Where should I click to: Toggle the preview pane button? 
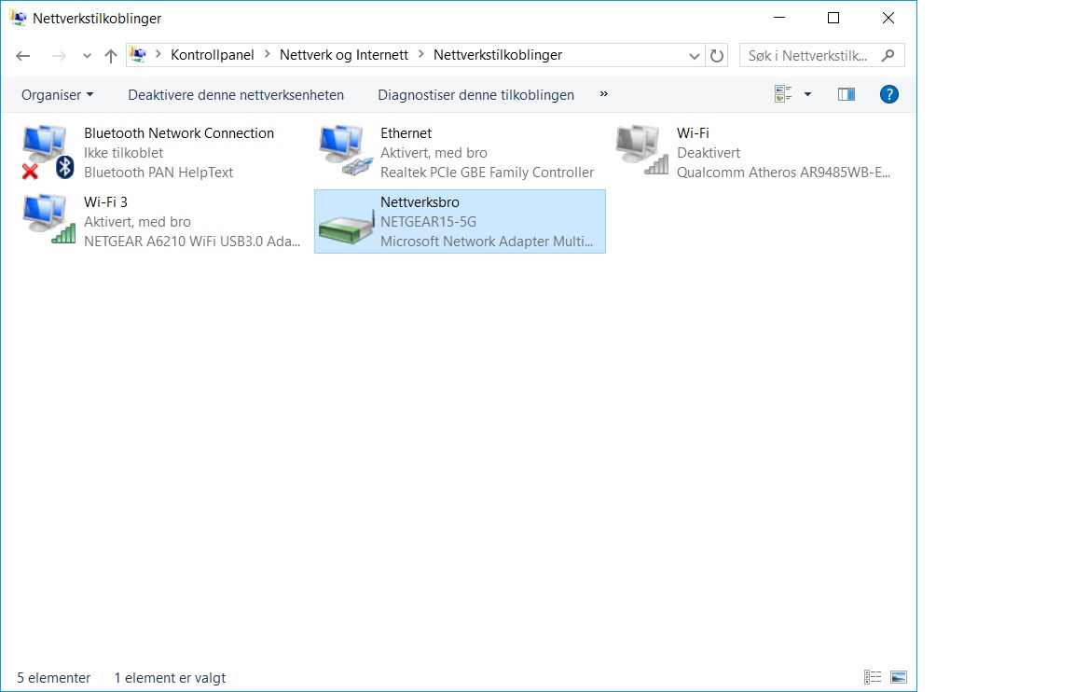846,94
